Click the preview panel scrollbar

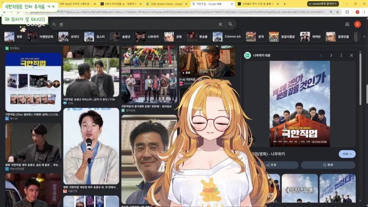(360, 80)
